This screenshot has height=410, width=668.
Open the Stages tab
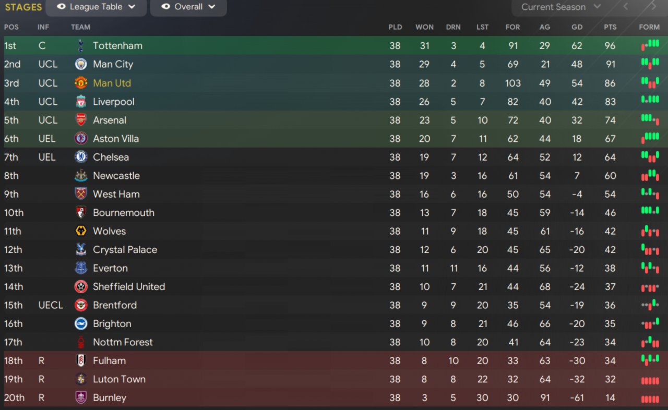(x=23, y=7)
